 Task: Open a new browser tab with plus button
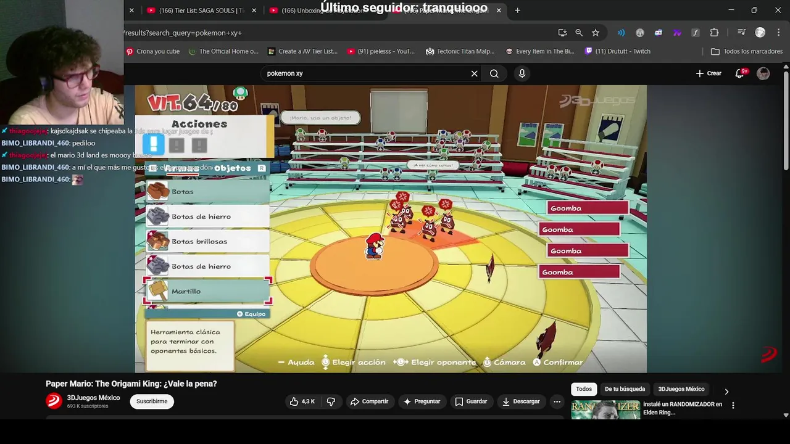pyautogui.click(x=517, y=10)
